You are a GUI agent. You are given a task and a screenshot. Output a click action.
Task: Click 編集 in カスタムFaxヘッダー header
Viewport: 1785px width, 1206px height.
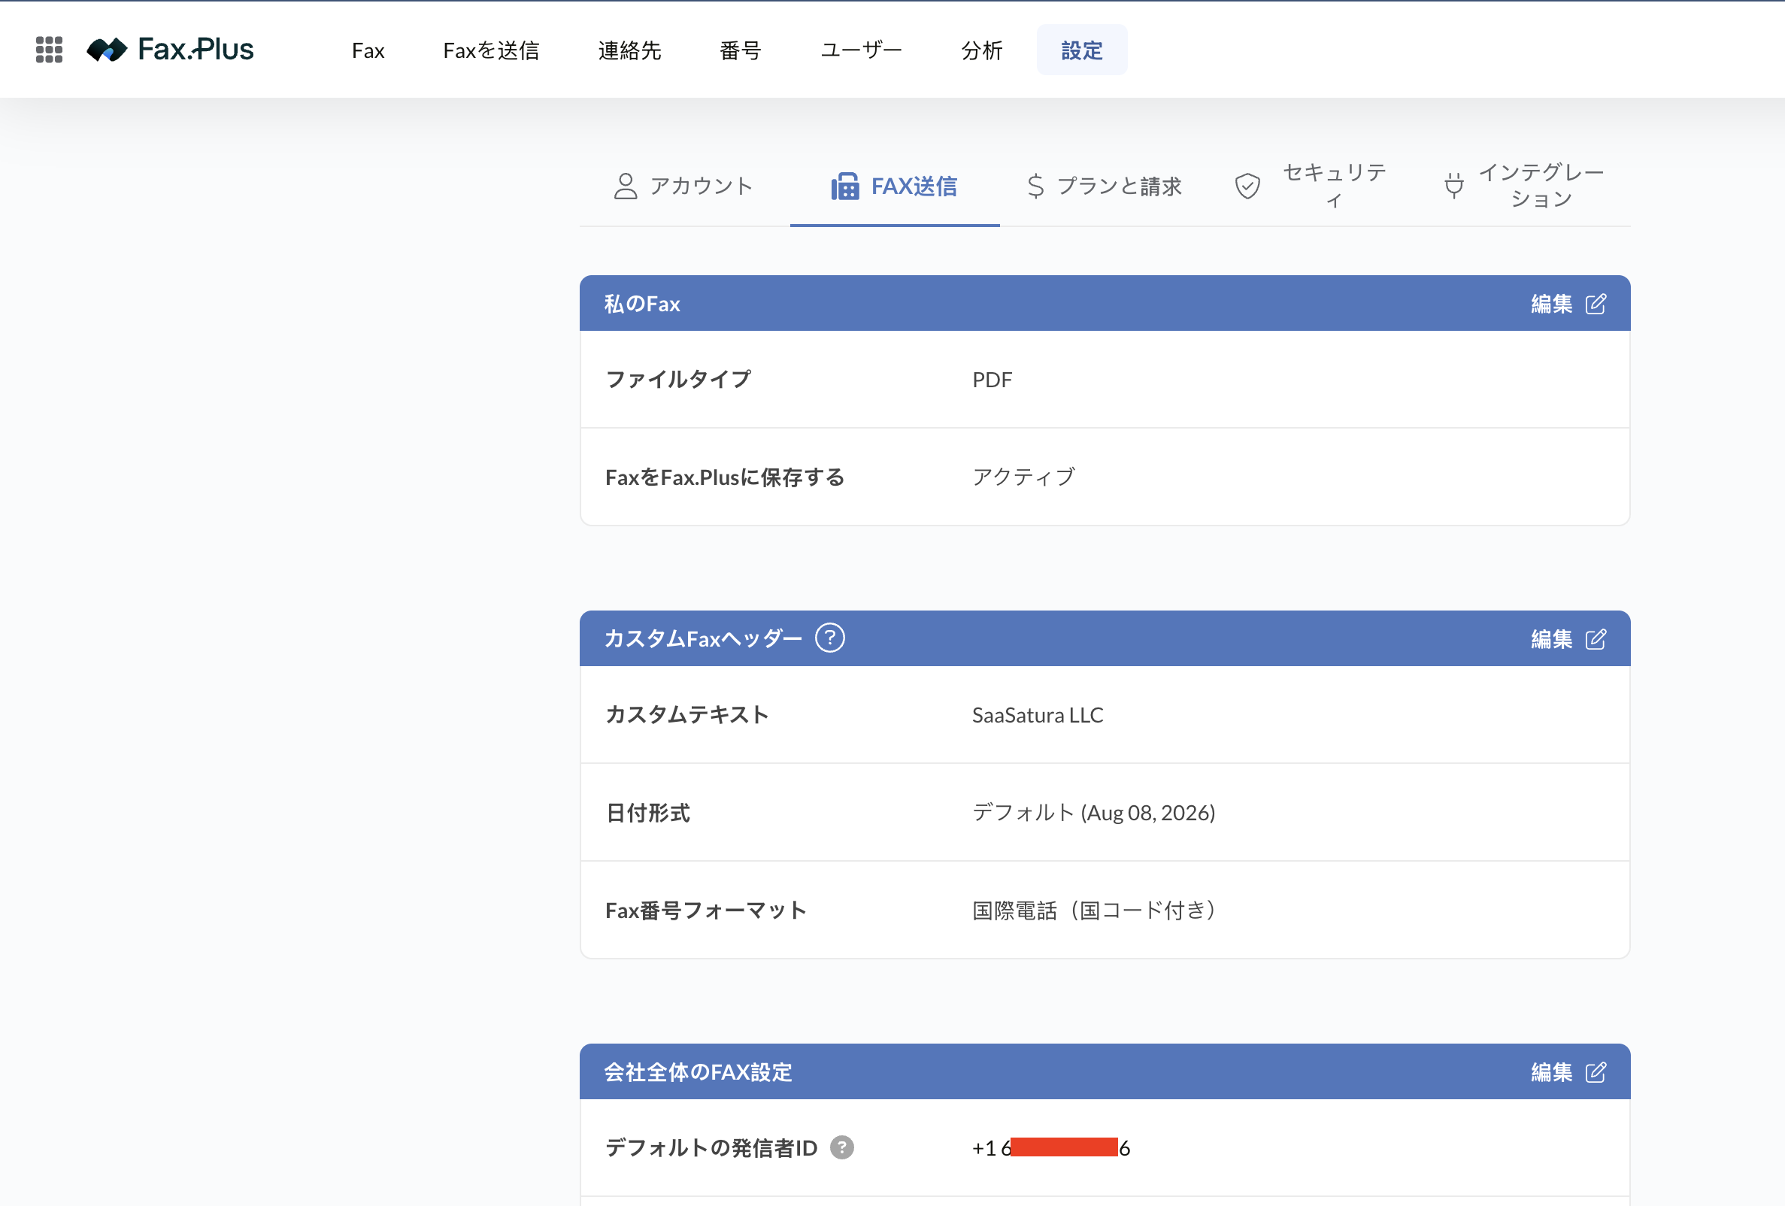pos(1551,639)
